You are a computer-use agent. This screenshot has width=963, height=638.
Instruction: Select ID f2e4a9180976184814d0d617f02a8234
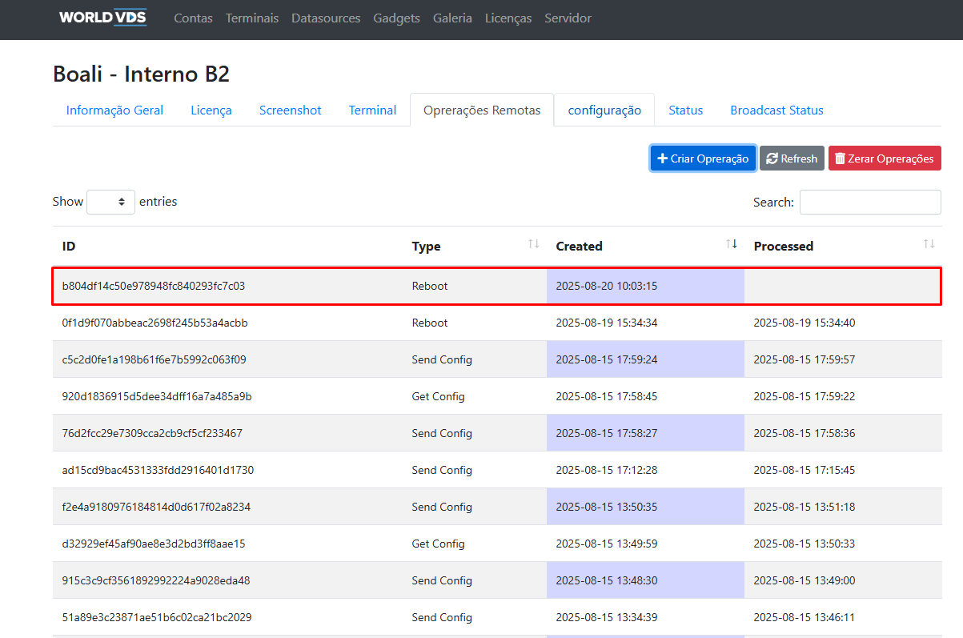pyautogui.click(x=155, y=507)
